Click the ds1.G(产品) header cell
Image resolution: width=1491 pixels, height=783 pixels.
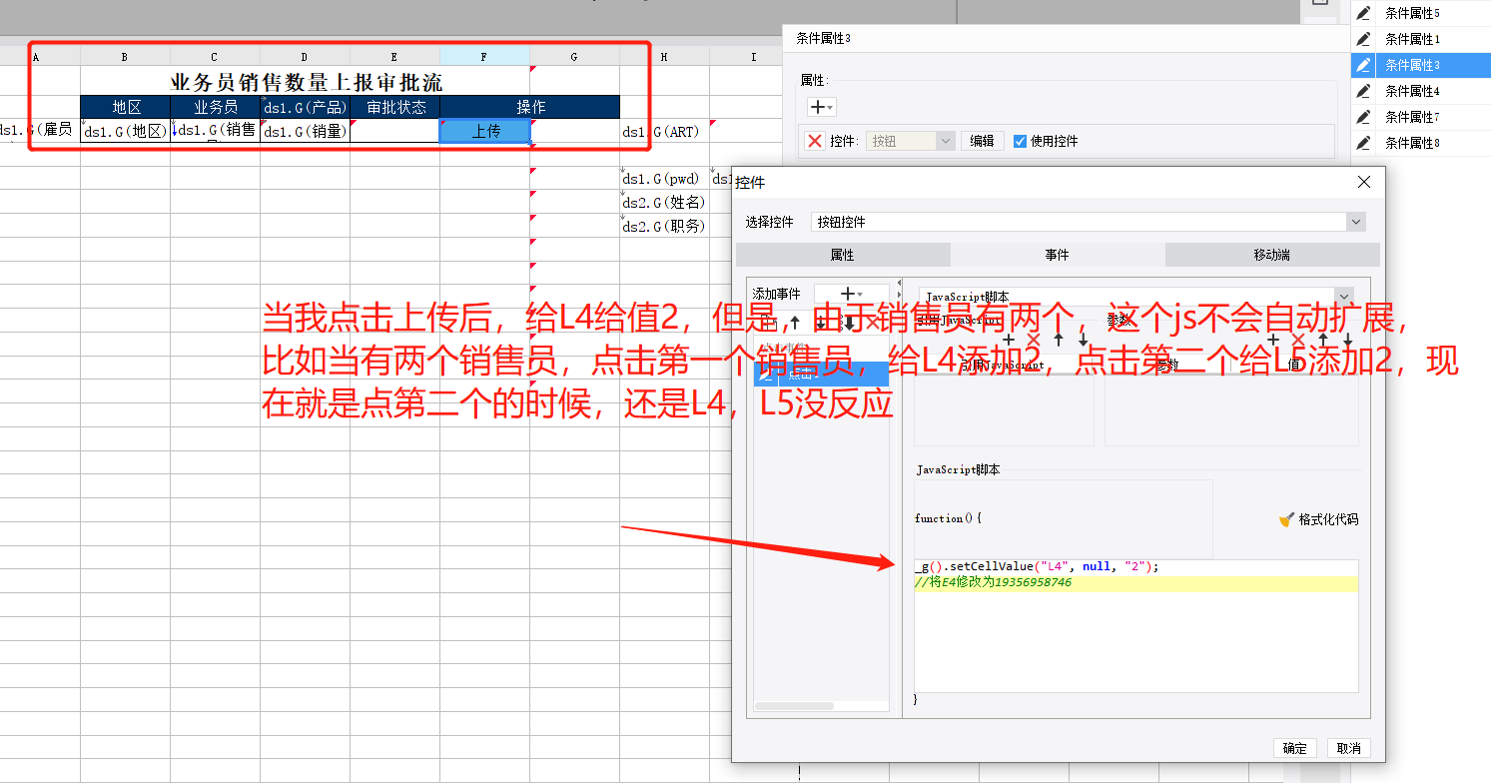[x=306, y=107]
